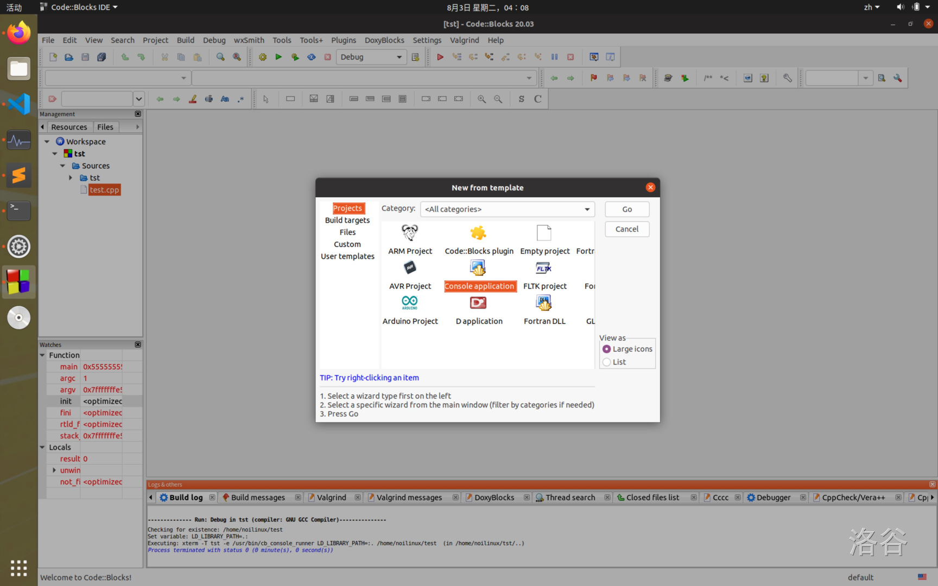The height and width of the screenshot is (586, 938).
Task: Click the Zoom out icon in toolbar
Action: click(x=498, y=99)
